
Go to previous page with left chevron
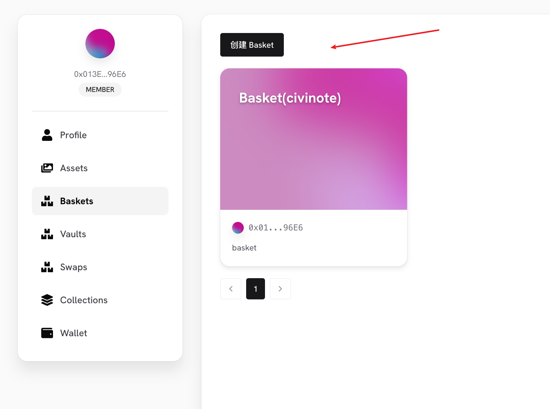coord(231,289)
